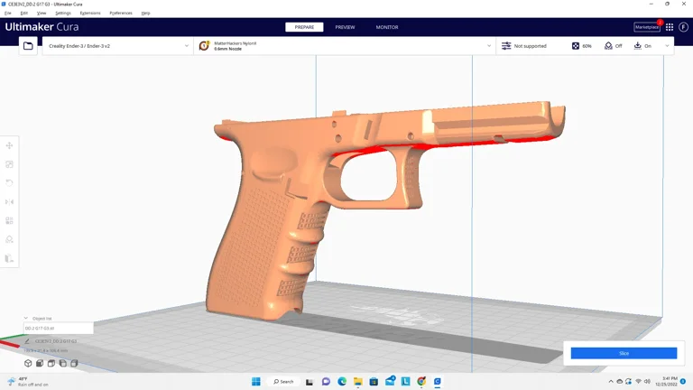
Task: Click the support Off icon
Action: click(x=608, y=45)
